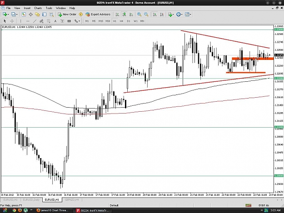284x213 pixels.
Task: Select the horizontal line drawing tool
Action: (x=28, y=21)
